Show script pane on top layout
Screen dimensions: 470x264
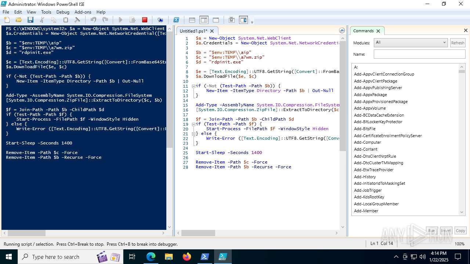192,20
